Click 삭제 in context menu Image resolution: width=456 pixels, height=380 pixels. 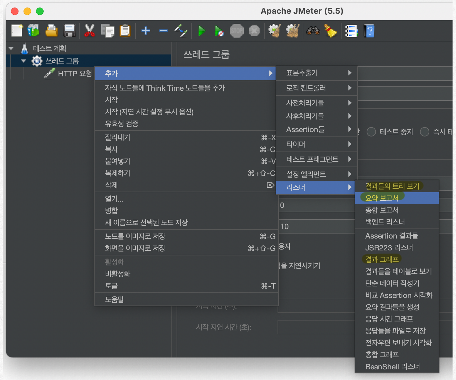(185, 185)
